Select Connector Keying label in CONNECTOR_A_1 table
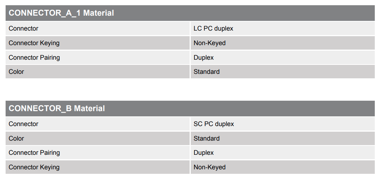 (x=34, y=43)
